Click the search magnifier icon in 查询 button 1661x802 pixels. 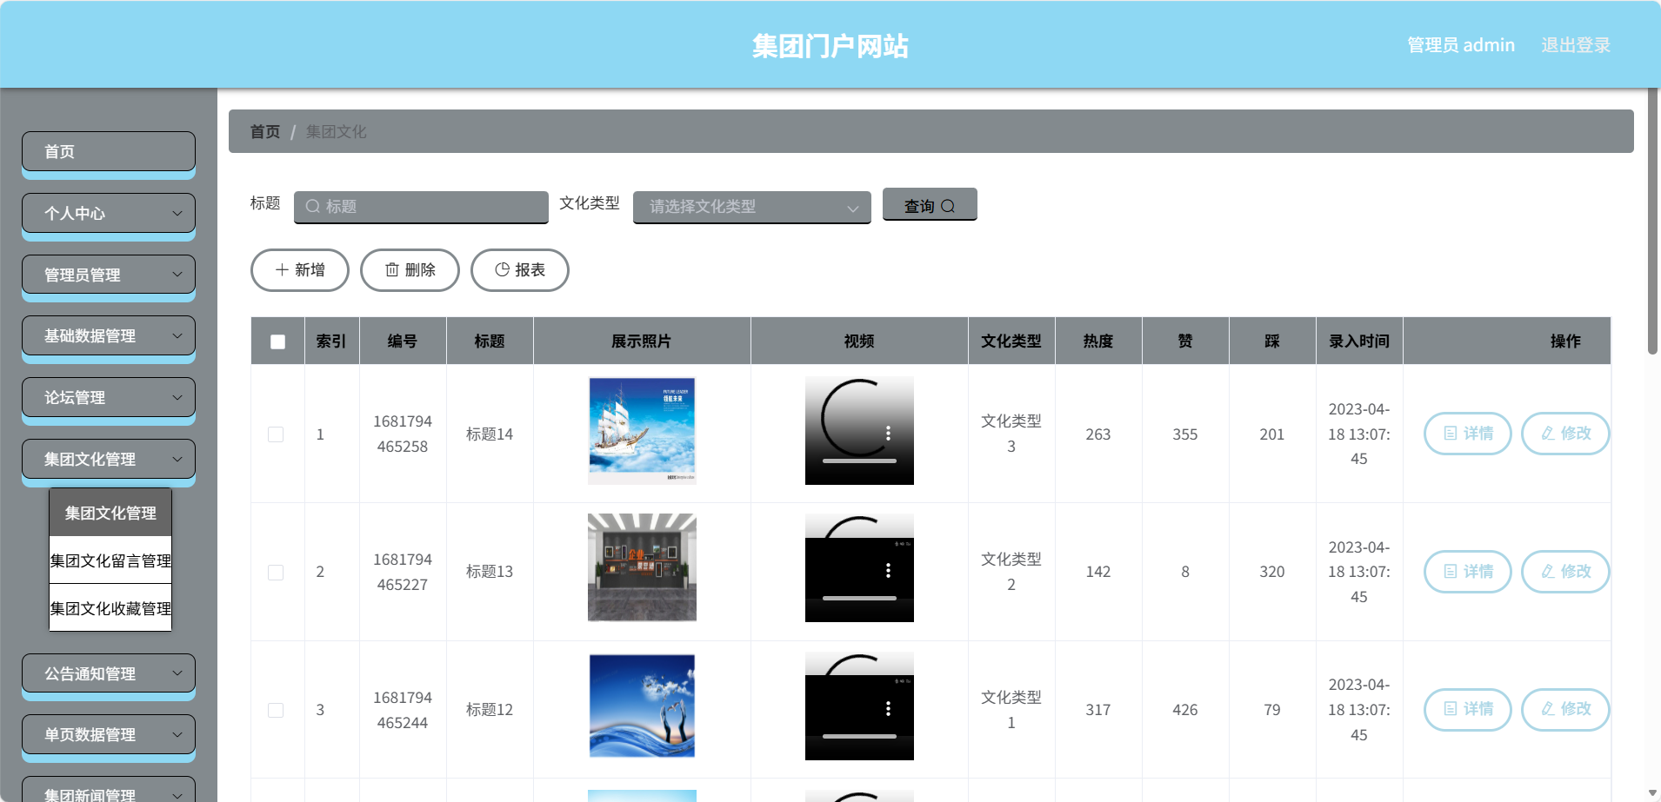point(948,206)
